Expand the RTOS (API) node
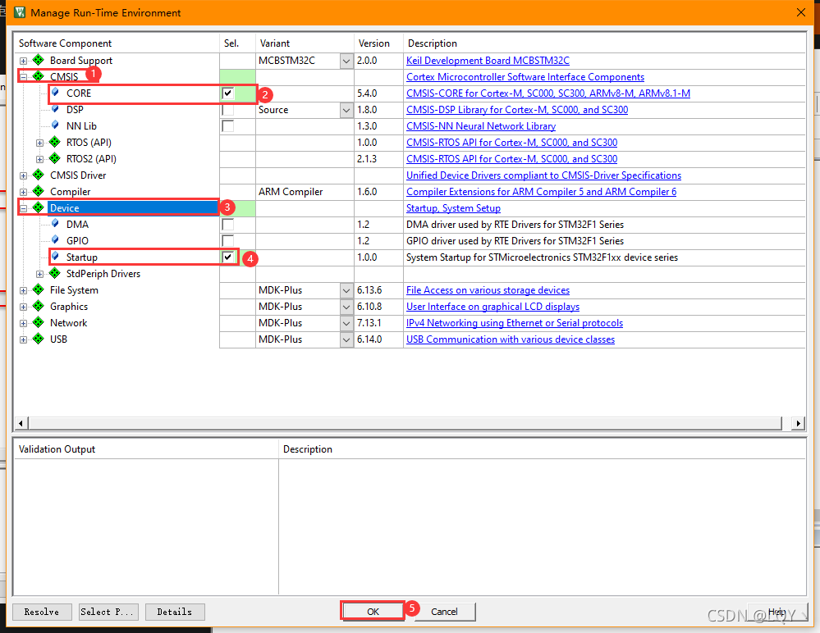This screenshot has width=820, height=633. point(39,143)
